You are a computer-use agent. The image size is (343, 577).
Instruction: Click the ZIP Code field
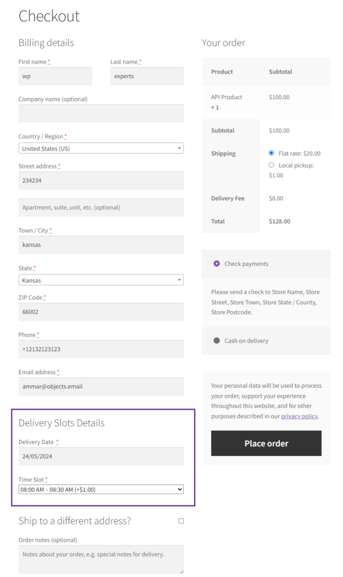click(101, 312)
